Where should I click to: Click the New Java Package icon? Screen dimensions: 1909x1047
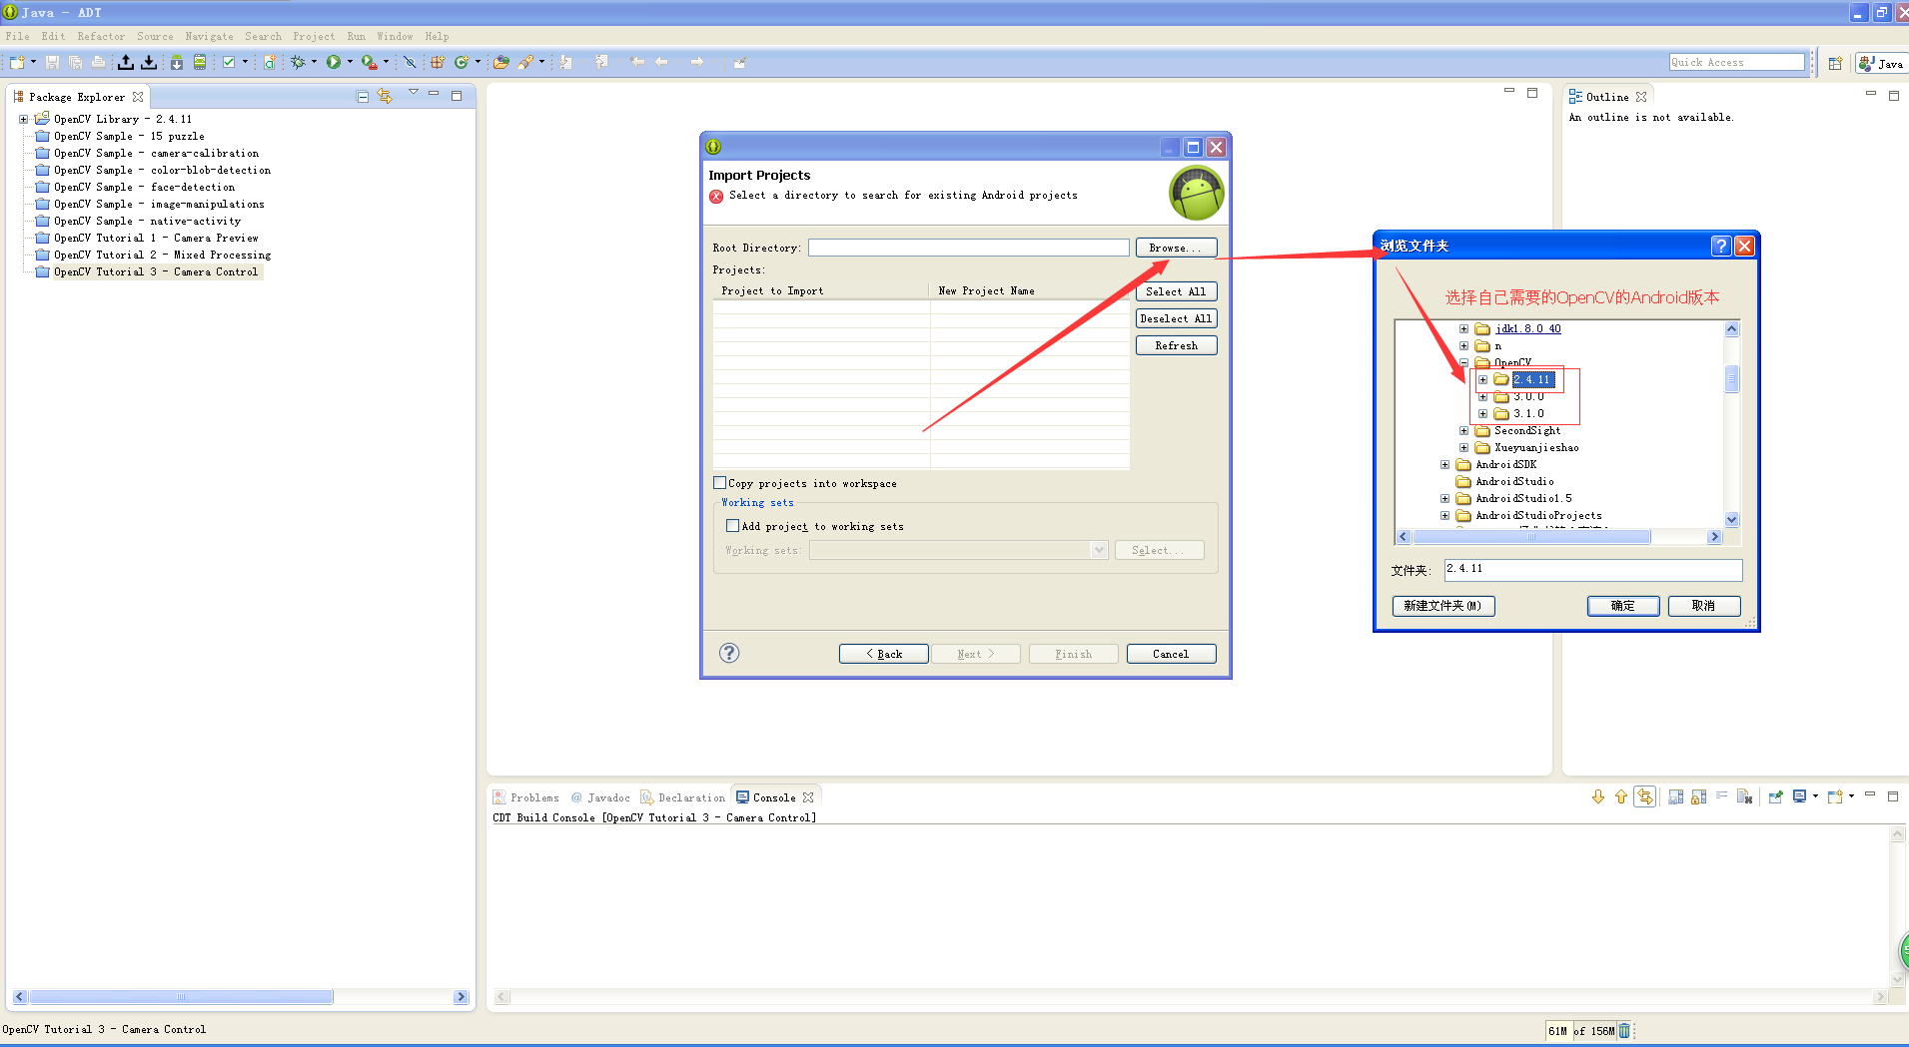(437, 62)
